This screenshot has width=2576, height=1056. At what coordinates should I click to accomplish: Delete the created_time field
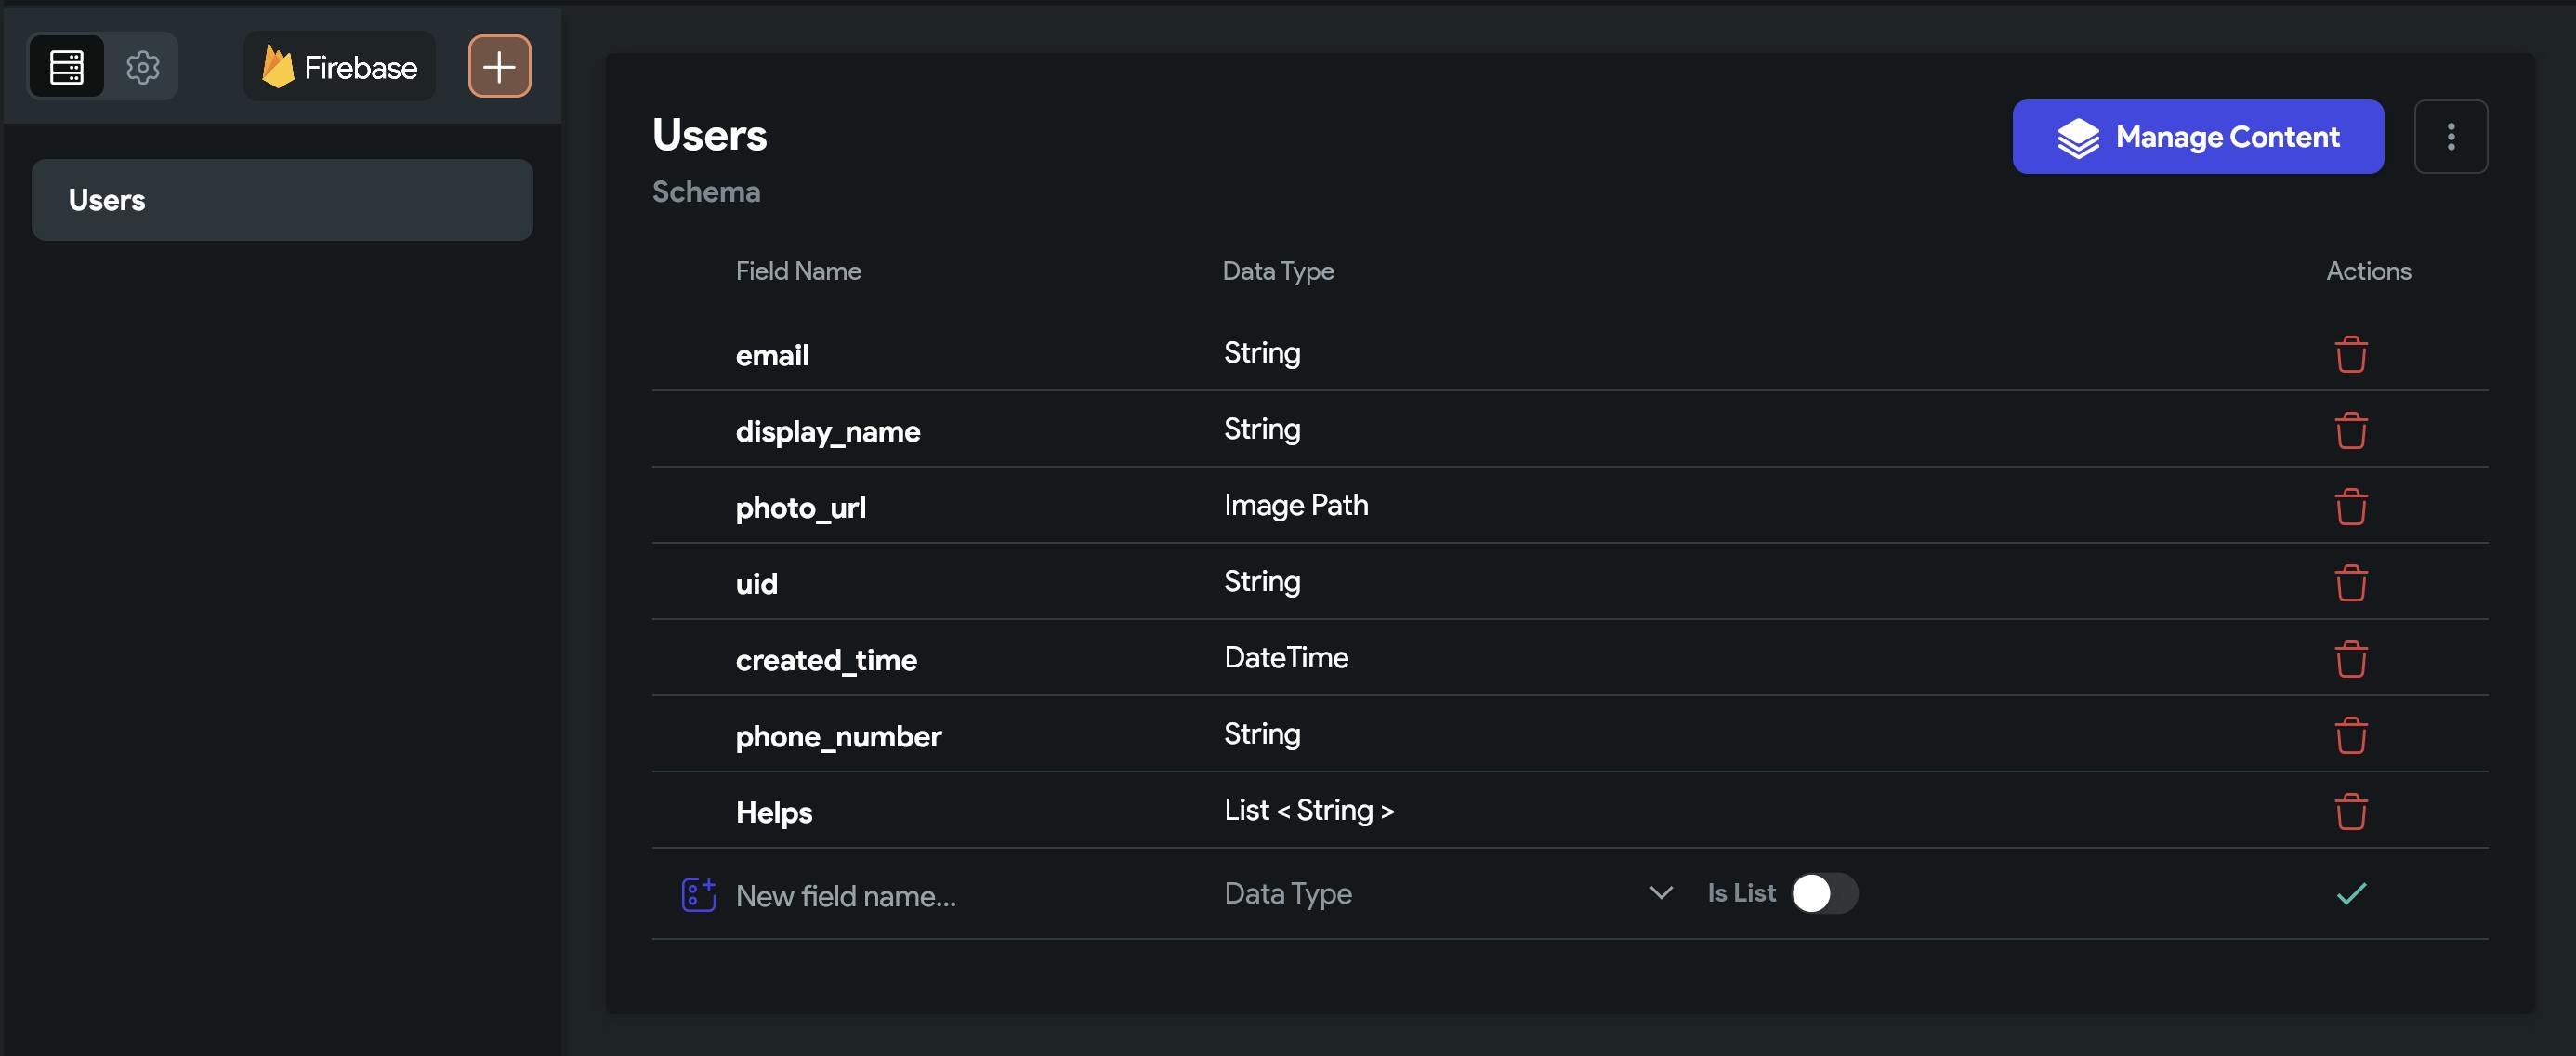click(2350, 659)
